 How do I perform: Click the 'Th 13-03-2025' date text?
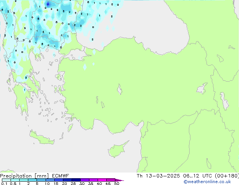coord(158,176)
